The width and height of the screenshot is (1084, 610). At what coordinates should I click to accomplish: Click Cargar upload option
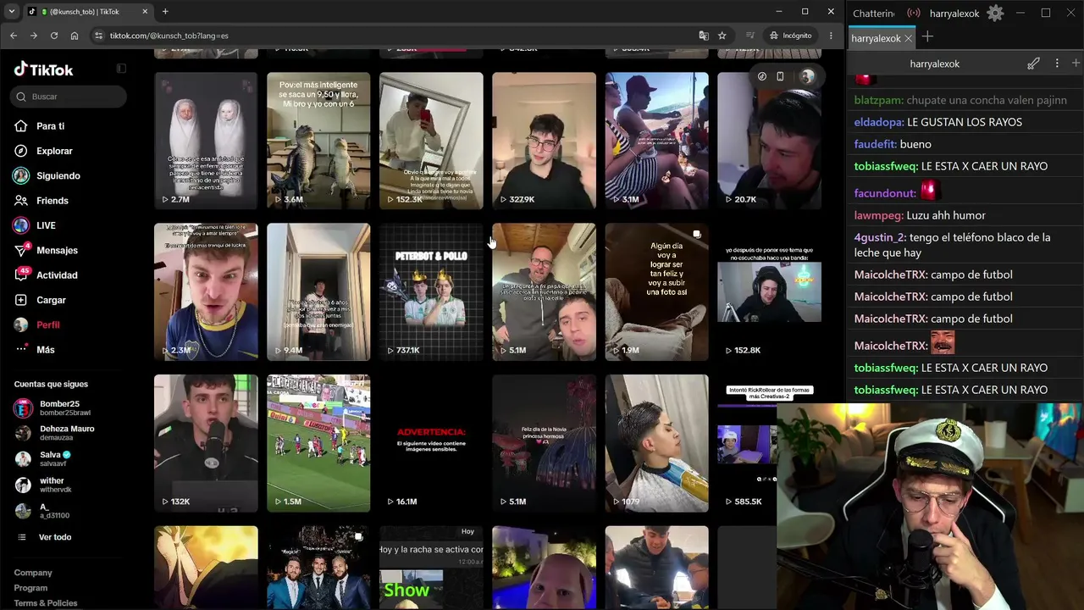click(x=51, y=300)
